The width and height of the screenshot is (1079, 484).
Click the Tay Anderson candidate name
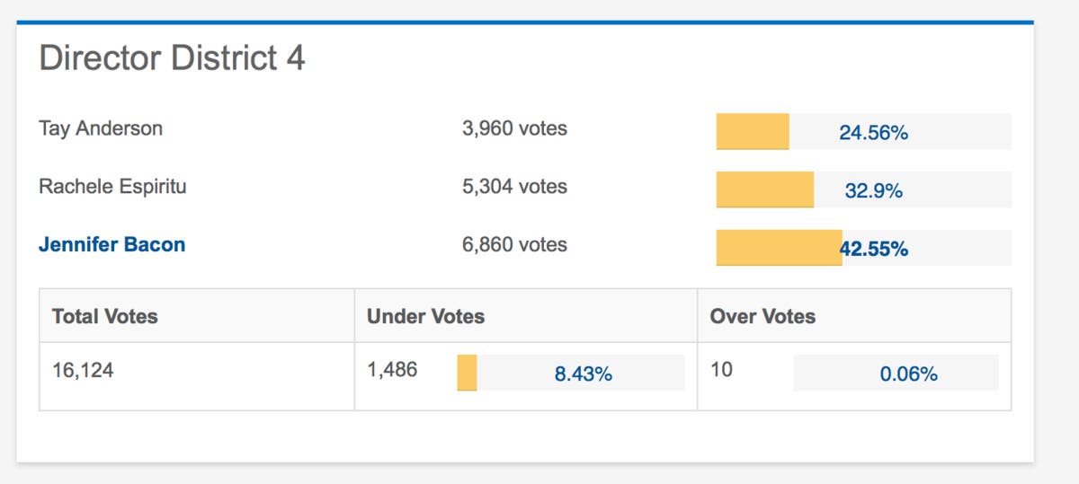pyautogui.click(x=101, y=128)
